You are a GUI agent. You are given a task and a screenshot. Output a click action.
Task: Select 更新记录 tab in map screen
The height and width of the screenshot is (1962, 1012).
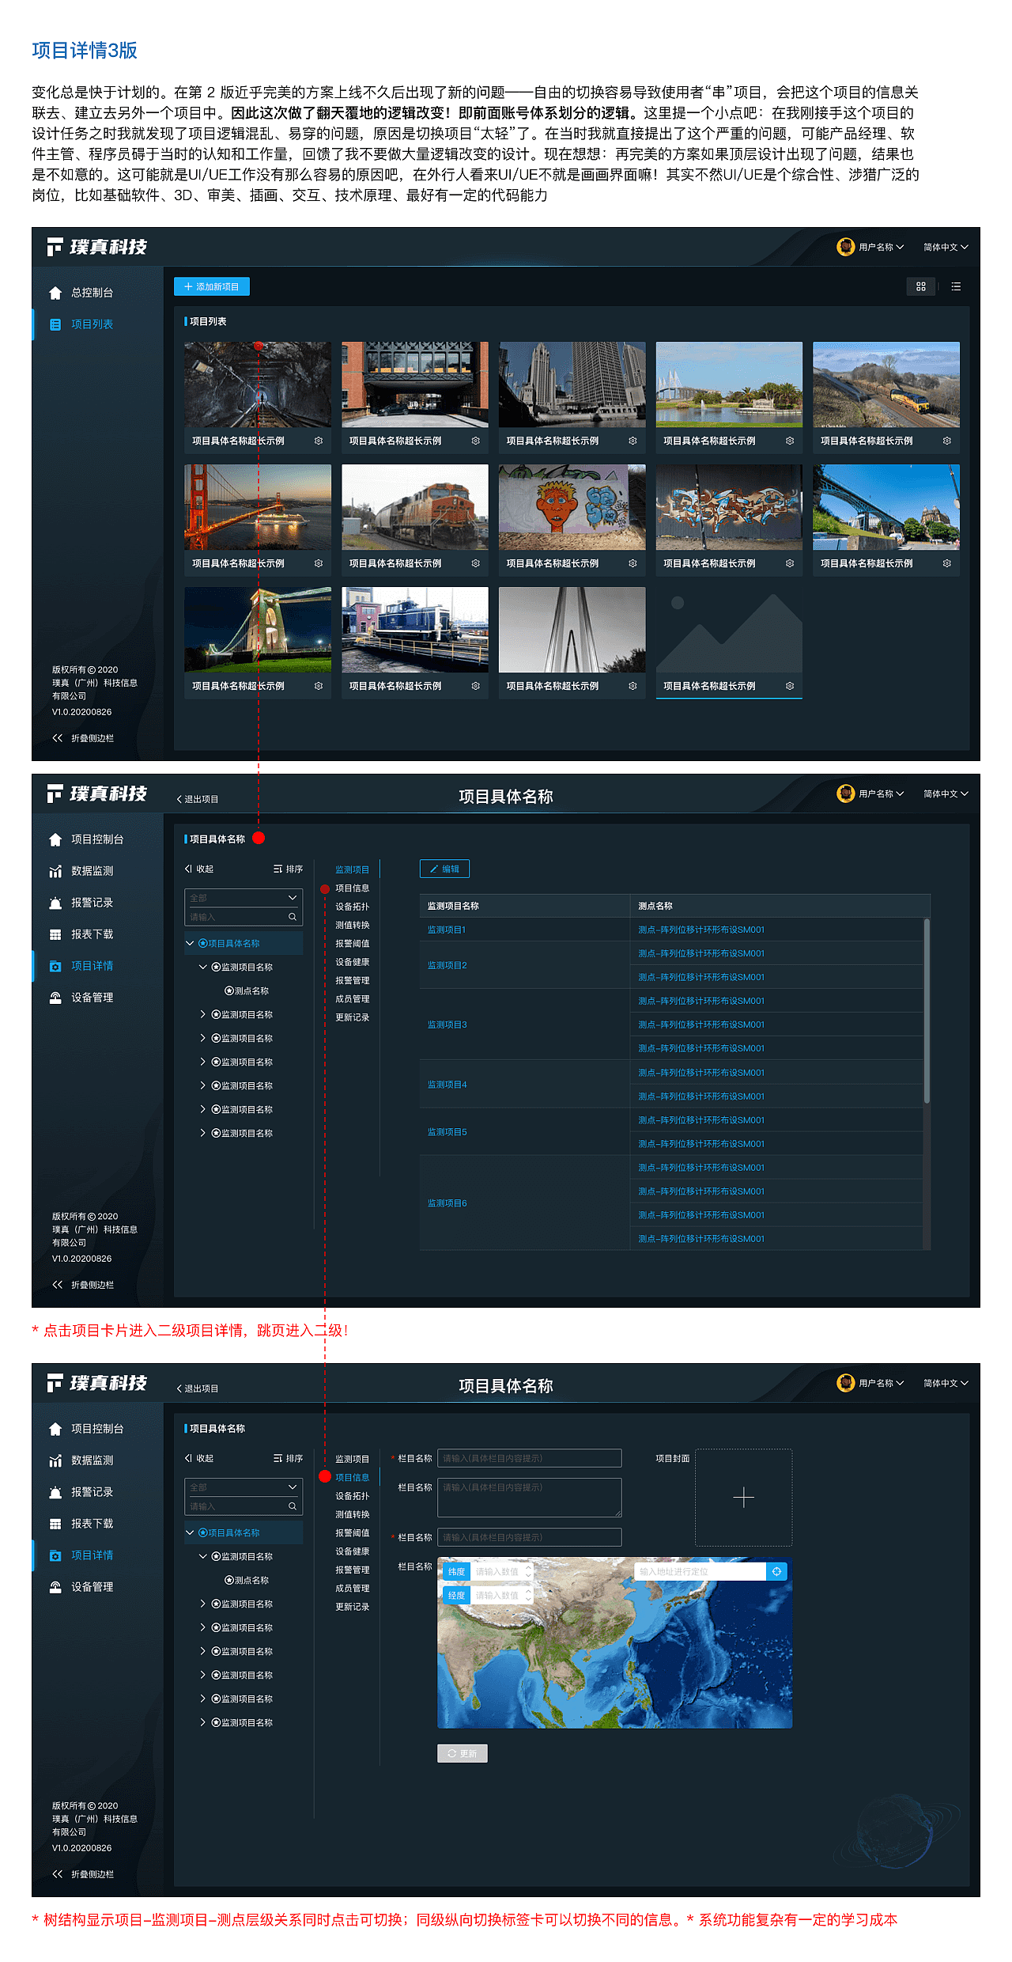(x=352, y=1607)
